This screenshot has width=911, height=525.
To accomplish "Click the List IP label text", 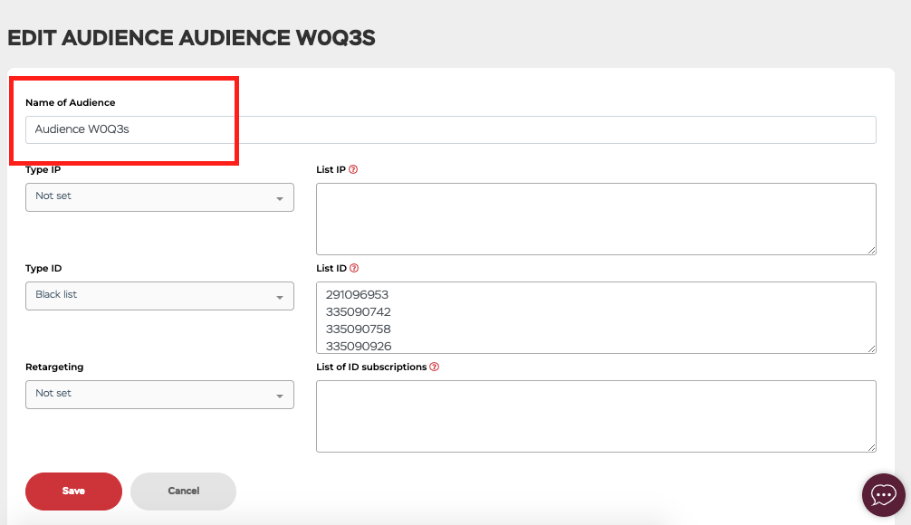I will [x=331, y=169].
